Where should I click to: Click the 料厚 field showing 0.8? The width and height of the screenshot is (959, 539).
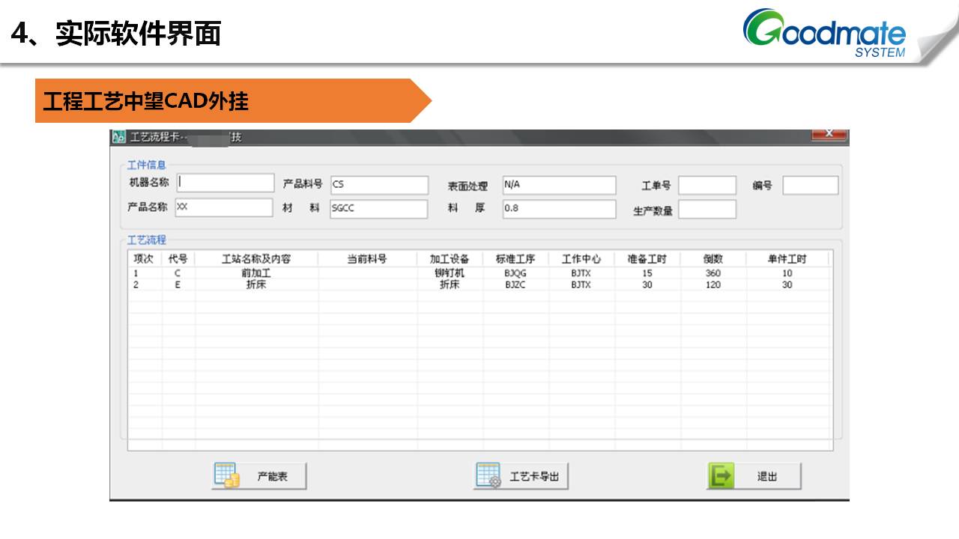[x=559, y=209]
